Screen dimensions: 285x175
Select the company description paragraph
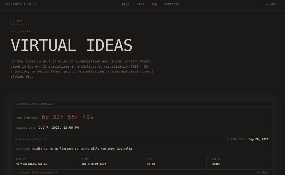[82, 69]
